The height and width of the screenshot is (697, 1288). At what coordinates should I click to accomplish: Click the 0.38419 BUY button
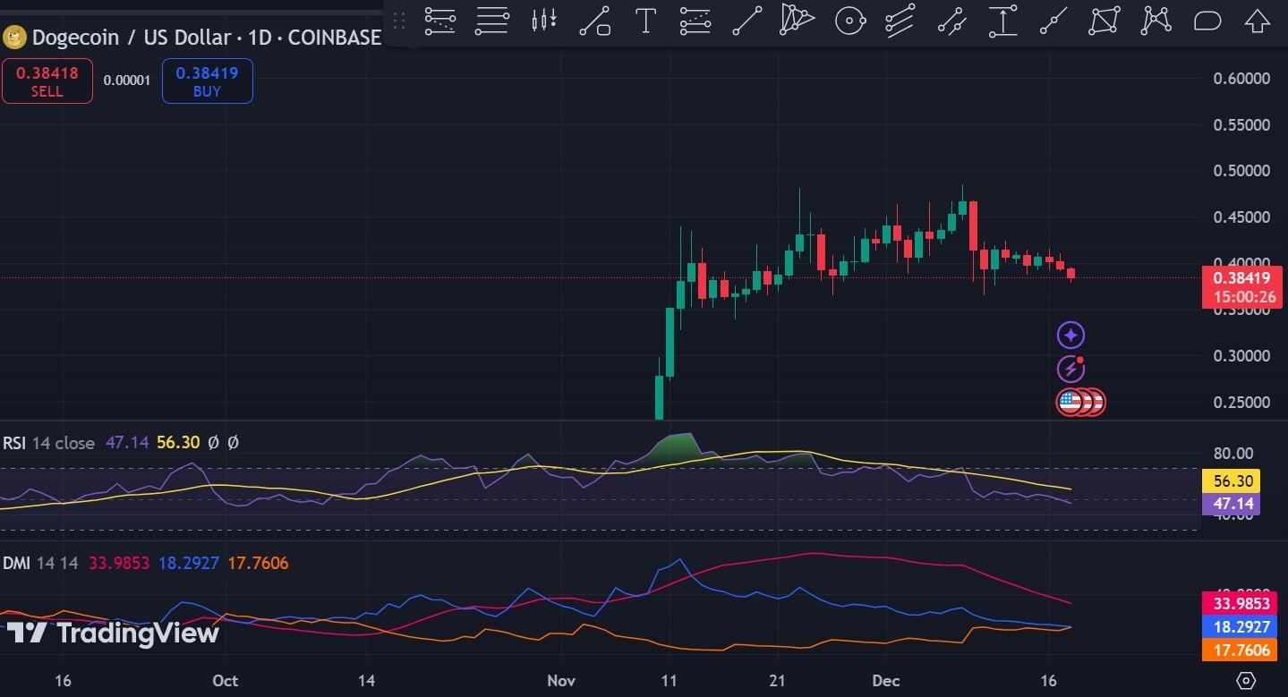coord(207,81)
